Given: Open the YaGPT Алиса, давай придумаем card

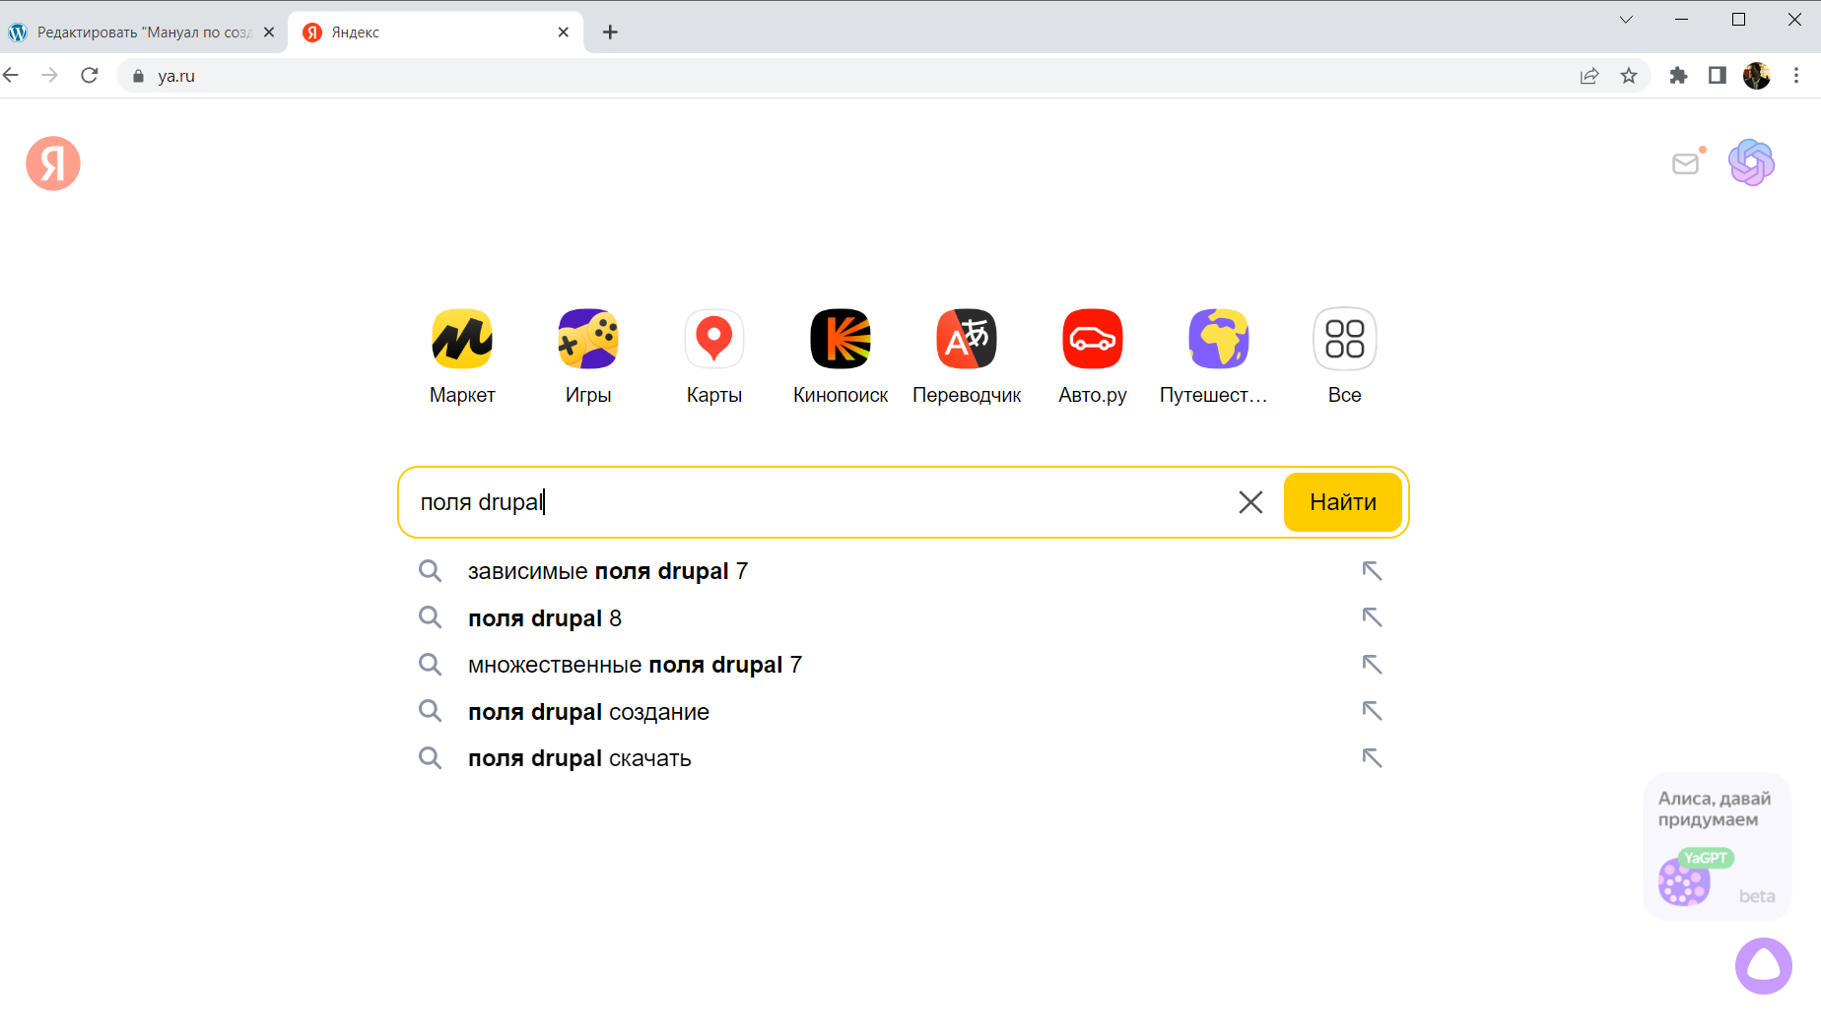Looking at the screenshot, I should [1718, 847].
